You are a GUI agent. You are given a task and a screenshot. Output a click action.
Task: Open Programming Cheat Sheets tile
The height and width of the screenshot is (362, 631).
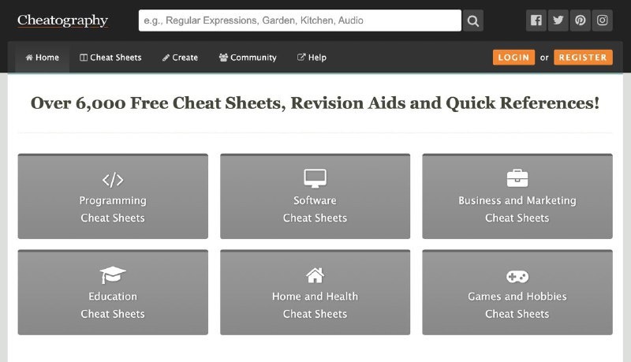[x=113, y=196]
